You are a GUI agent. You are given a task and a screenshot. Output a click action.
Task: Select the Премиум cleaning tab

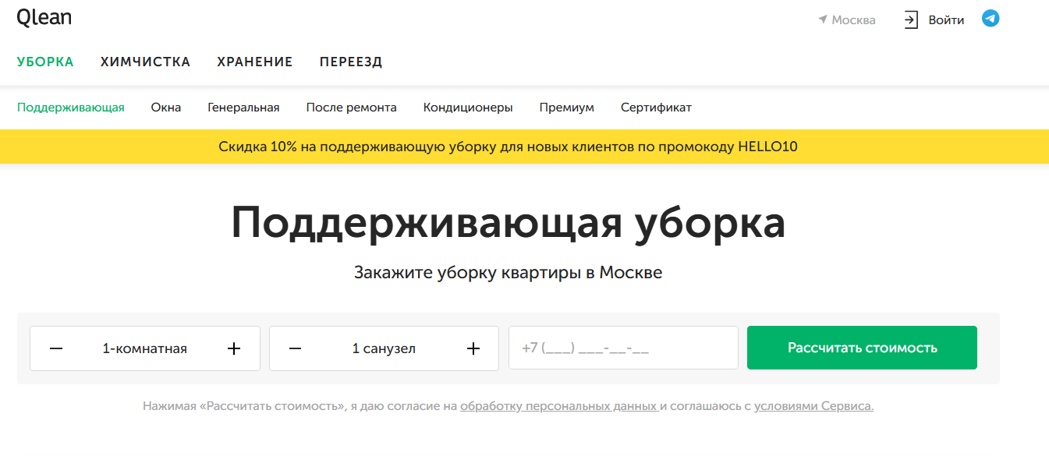[x=567, y=108]
